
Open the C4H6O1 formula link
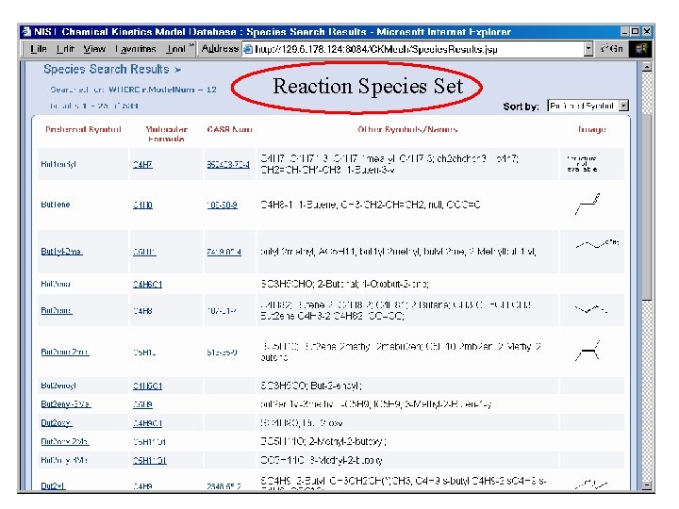[x=147, y=285]
